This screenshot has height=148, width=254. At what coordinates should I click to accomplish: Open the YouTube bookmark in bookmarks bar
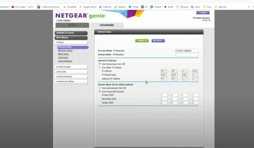tap(24, 7)
